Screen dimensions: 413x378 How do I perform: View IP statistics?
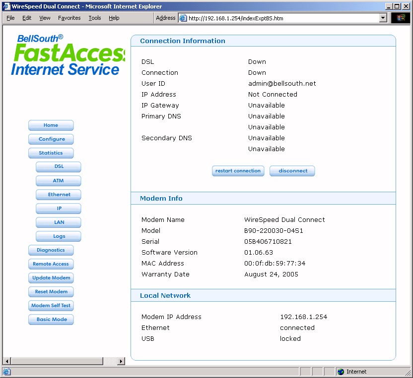[59, 209]
